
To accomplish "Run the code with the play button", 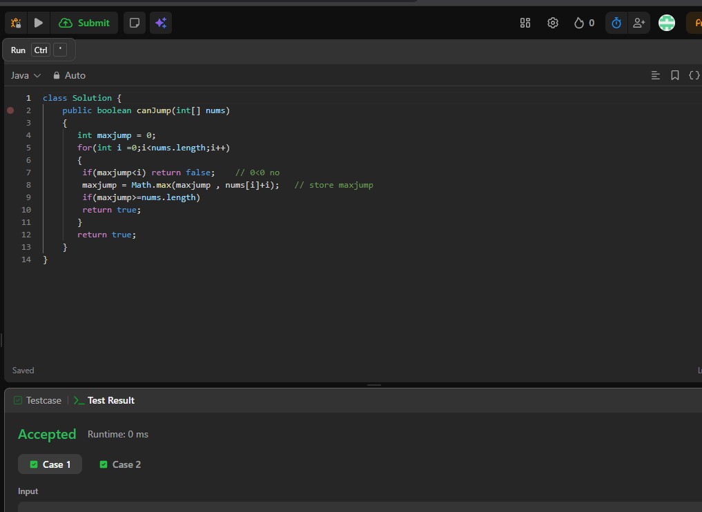I will [39, 23].
